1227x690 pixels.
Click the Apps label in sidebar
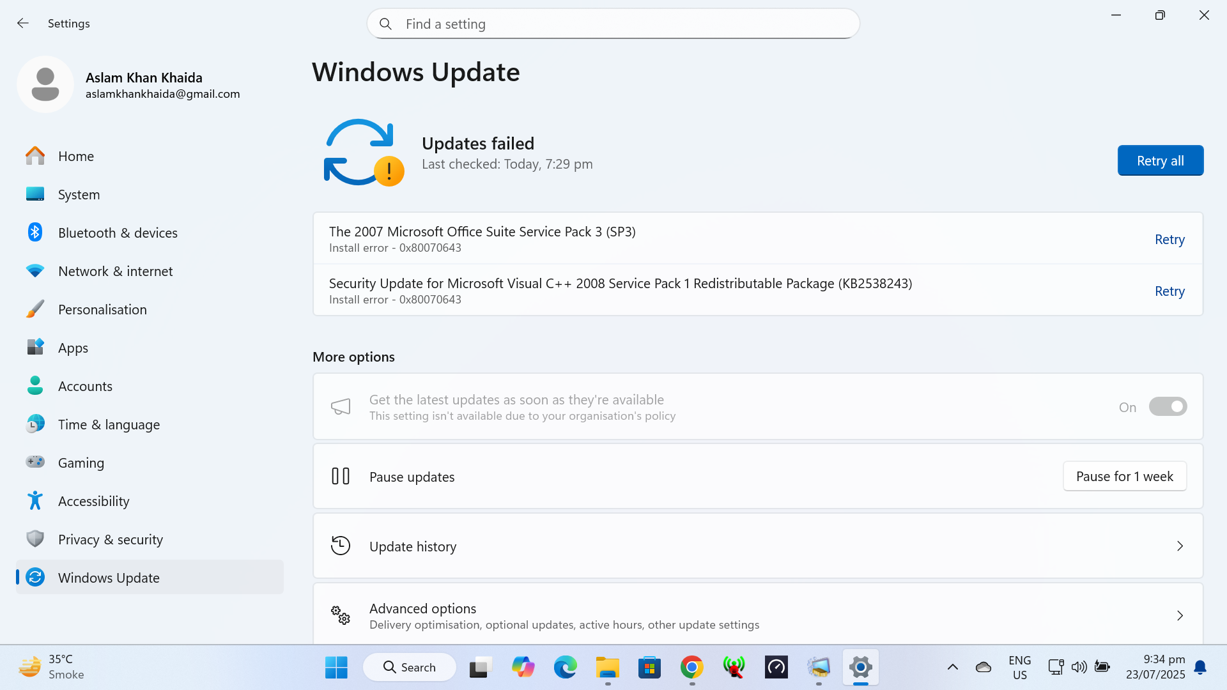coord(73,348)
